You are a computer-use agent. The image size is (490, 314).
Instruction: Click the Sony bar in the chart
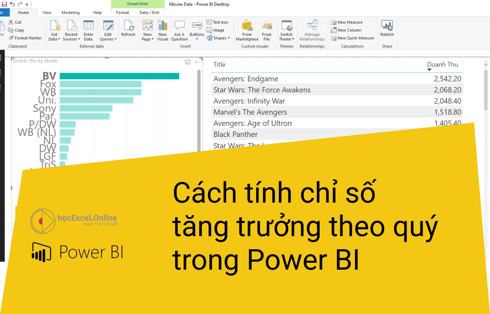[x=86, y=108]
